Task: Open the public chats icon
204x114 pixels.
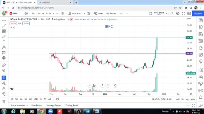Action: (x=200, y=70)
